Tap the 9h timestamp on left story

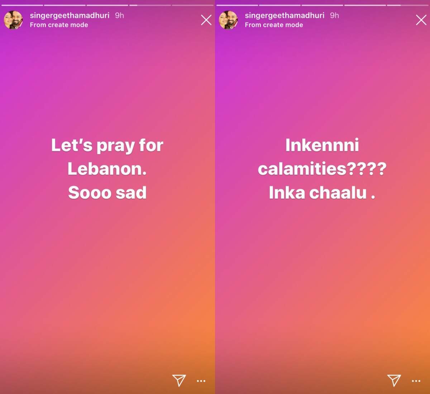pyautogui.click(x=119, y=15)
